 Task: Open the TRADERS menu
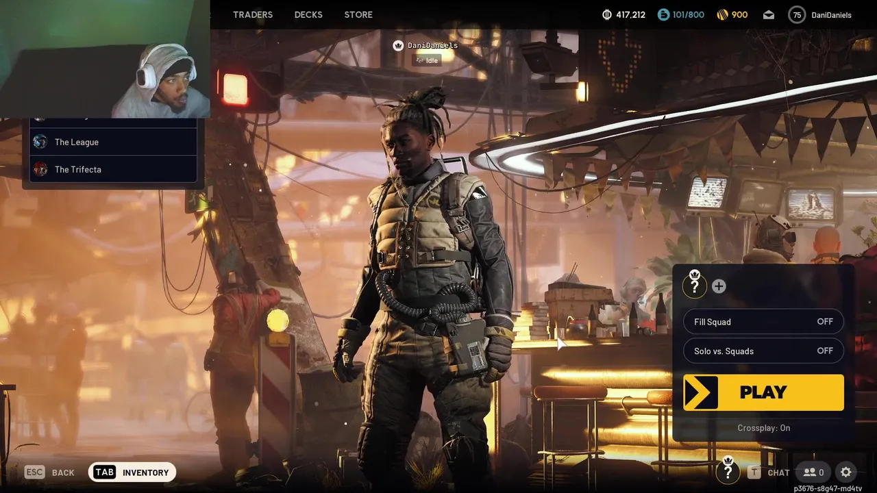coord(252,14)
